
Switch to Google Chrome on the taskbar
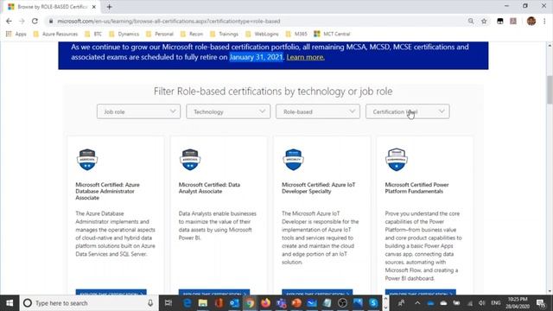click(x=250, y=303)
